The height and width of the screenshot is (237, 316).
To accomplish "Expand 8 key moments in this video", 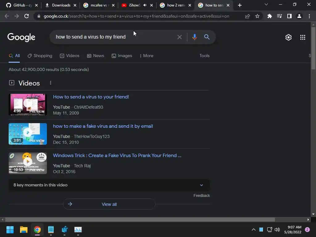I will [109, 185].
